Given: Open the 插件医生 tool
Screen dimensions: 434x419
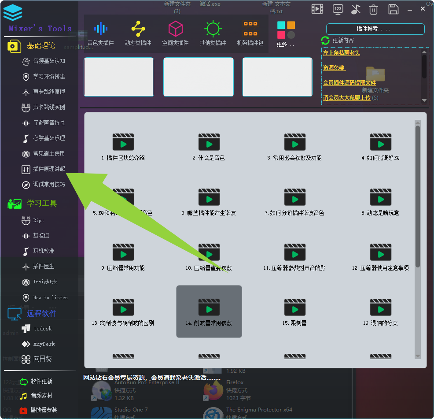Looking at the screenshot, I should [38, 267].
